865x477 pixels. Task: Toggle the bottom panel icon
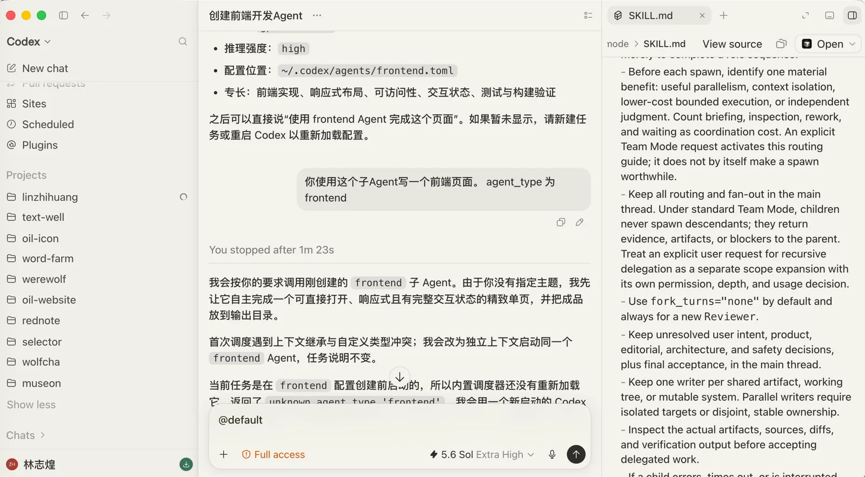(829, 16)
